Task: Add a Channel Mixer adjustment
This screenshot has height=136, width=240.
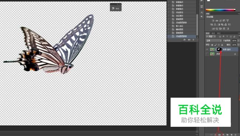Action: click(226, 25)
